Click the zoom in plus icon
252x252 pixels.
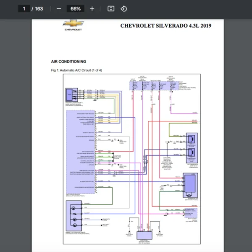pos(92,8)
